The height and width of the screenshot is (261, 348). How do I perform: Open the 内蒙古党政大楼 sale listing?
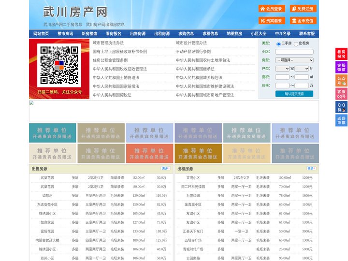(x=47, y=240)
